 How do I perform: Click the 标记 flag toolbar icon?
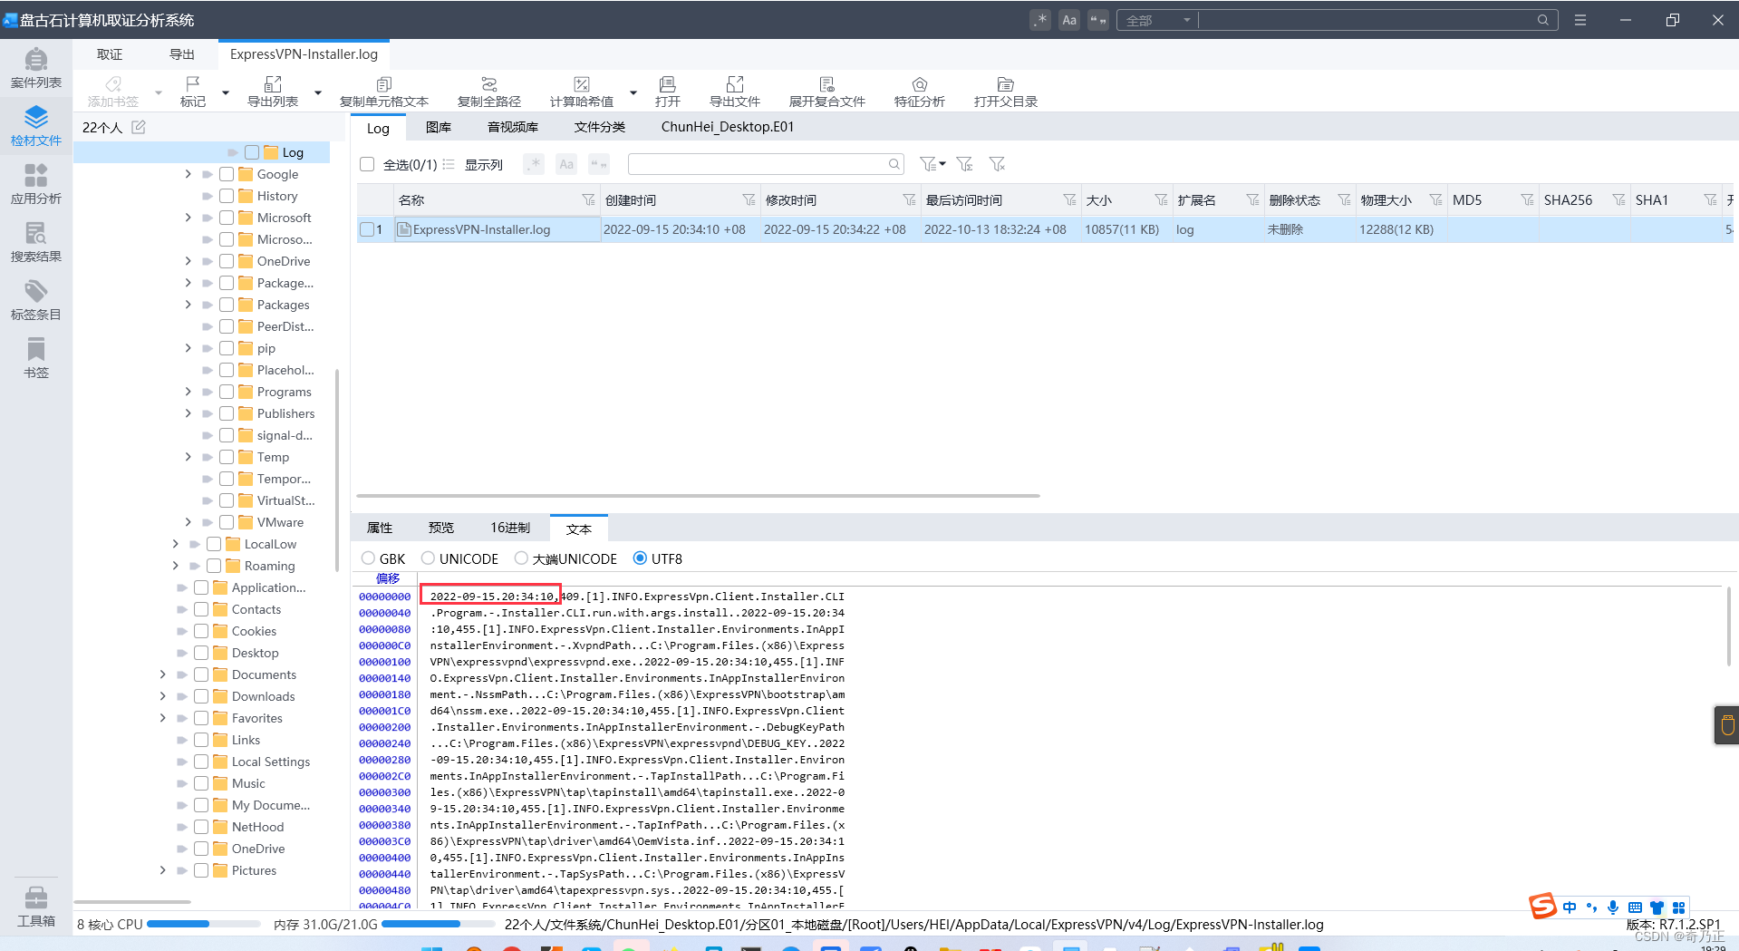193,92
